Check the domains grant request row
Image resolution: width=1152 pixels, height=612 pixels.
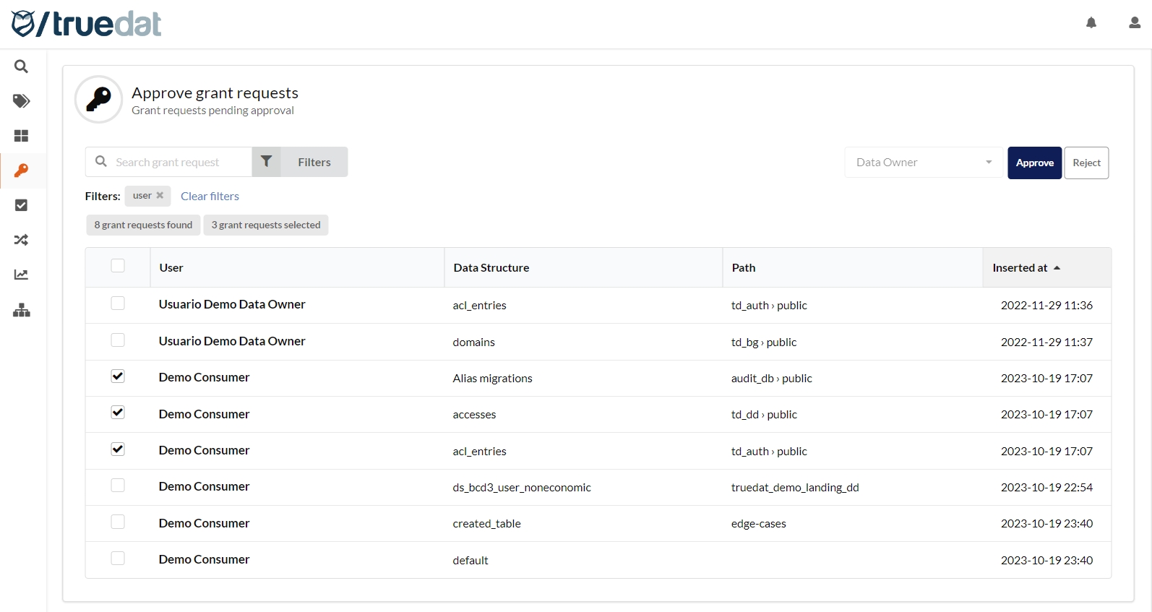click(118, 340)
